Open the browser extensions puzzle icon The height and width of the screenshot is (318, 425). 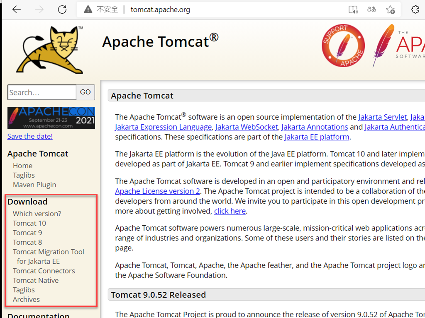tap(415, 9)
